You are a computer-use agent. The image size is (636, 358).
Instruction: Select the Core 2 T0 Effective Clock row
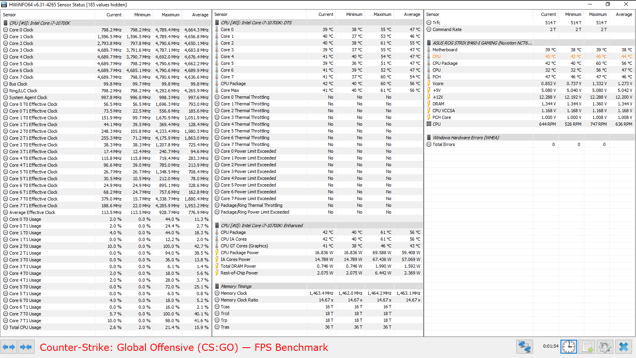106,131
